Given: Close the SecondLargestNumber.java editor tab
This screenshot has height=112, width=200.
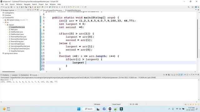Looking at the screenshot, I should (63, 10).
